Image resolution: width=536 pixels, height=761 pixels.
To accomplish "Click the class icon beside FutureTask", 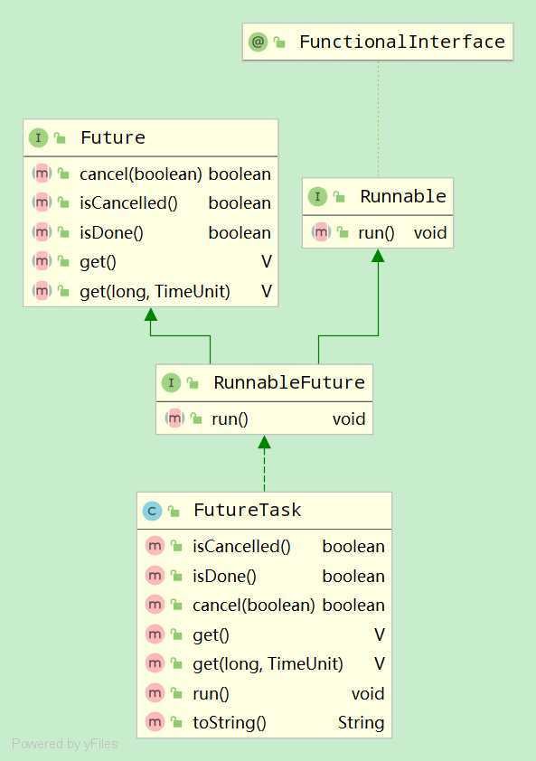I will coord(152,511).
